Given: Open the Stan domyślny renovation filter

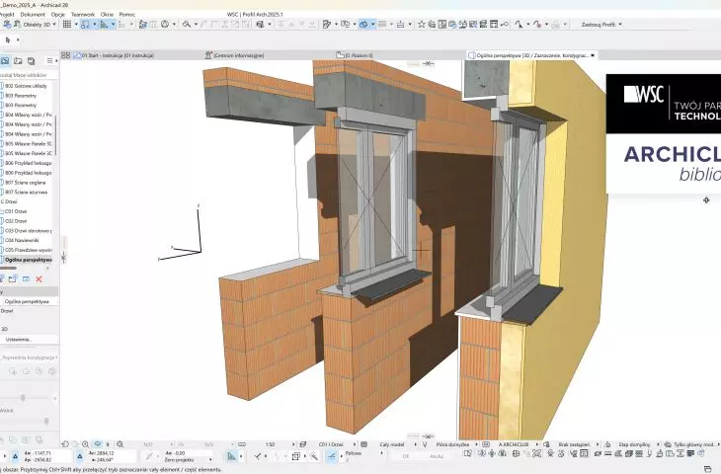Looking at the screenshot, I should click(635, 444).
